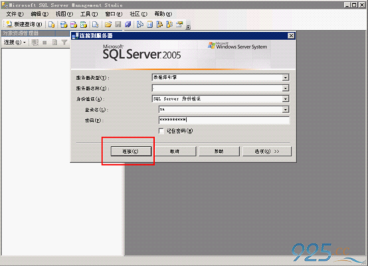
Task: Click the 选项 (Options) >> button
Action: [x=267, y=152]
